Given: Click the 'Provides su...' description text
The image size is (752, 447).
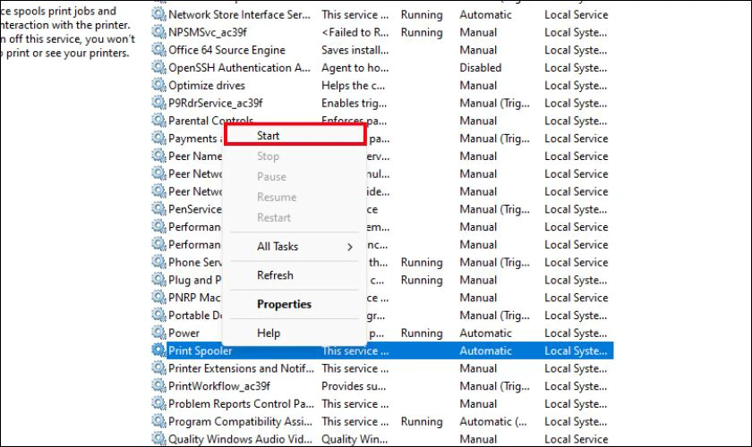Looking at the screenshot, I should click(354, 386).
